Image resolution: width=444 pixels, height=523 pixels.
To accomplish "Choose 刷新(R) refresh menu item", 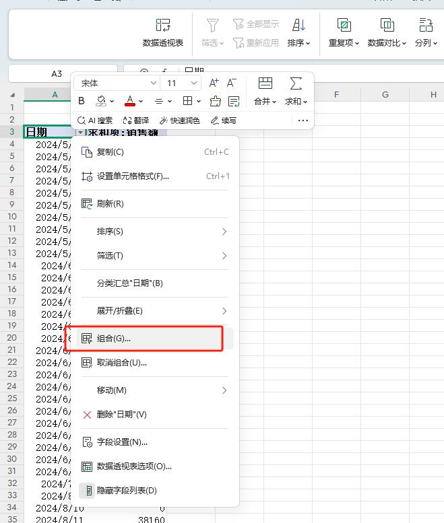I will click(155, 203).
